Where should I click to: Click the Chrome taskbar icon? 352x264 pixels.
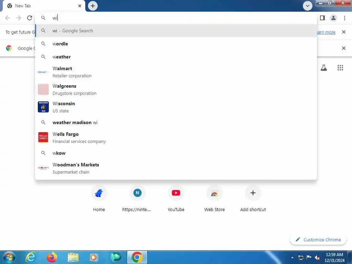point(137,257)
